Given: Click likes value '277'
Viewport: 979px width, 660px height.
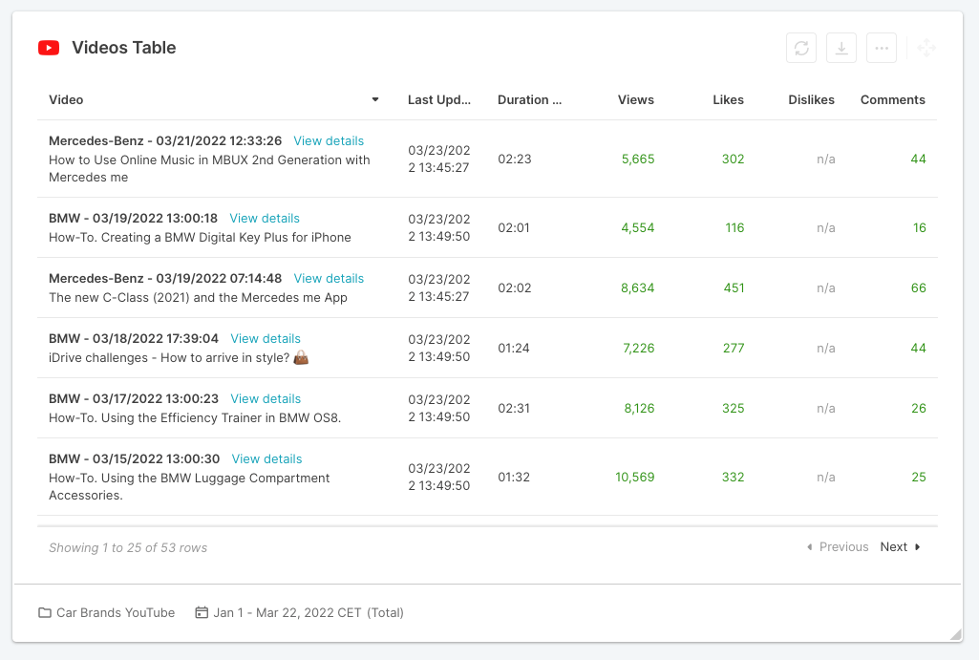Looking at the screenshot, I should pos(734,349).
